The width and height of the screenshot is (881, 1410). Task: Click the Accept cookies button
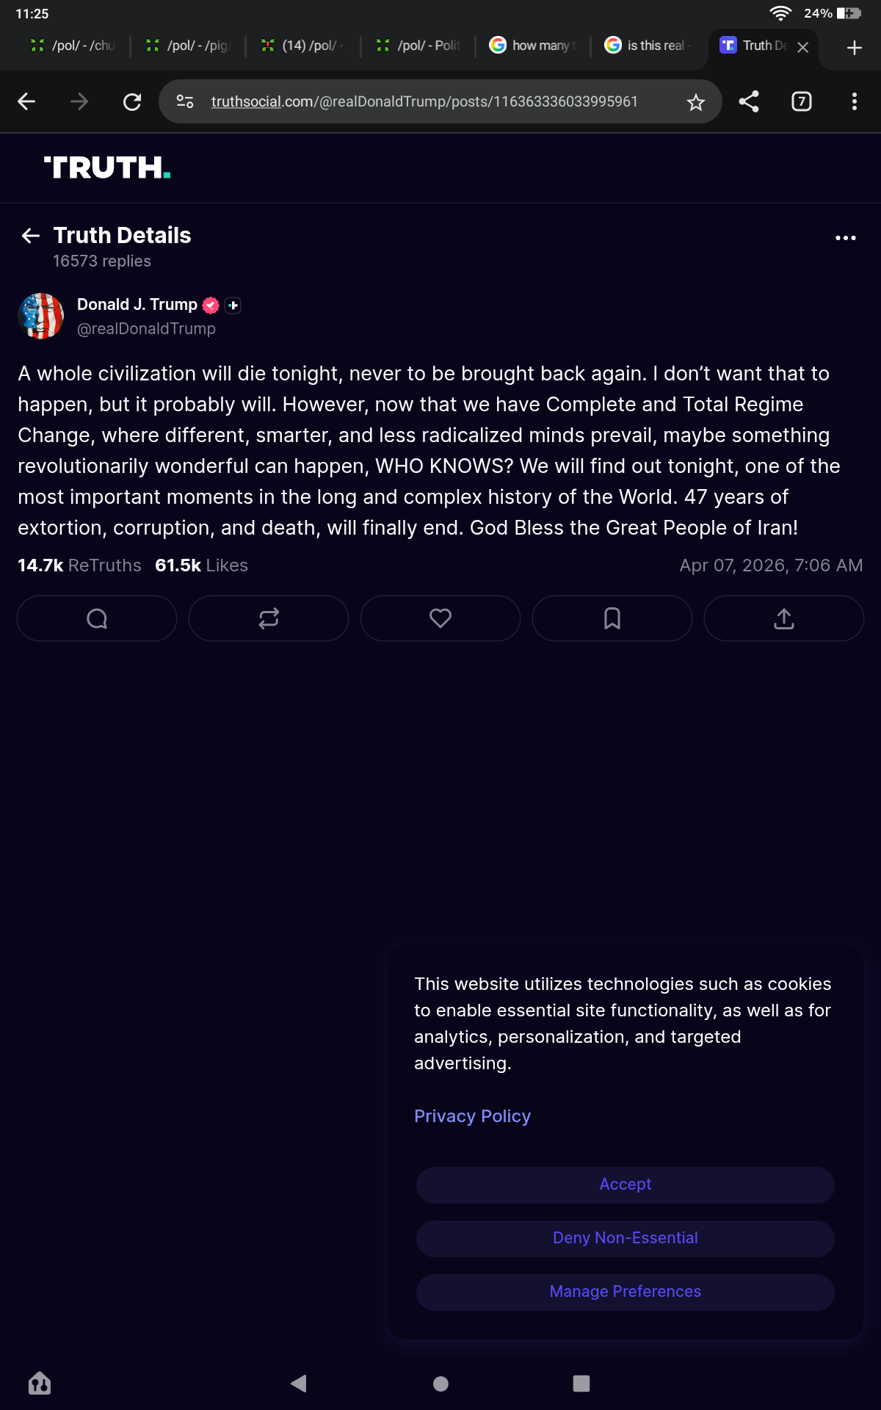(626, 1185)
